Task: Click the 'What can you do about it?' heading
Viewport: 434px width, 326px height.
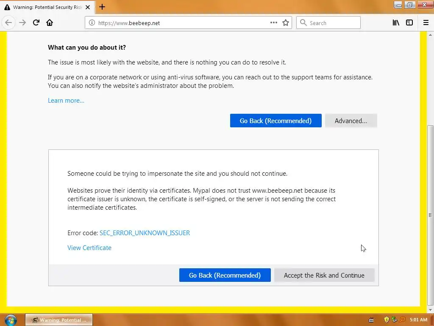Action: tap(87, 48)
